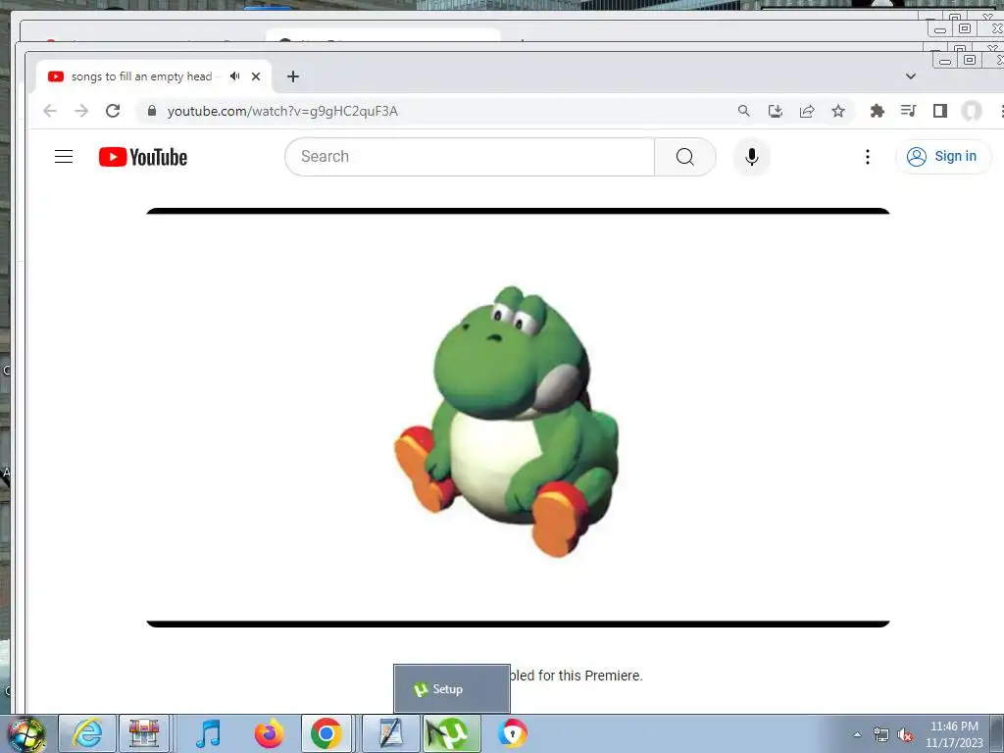Open YouTube settings three-dot menu
Viewport: 1004px width, 753px height.
click(x=868, y=157)
